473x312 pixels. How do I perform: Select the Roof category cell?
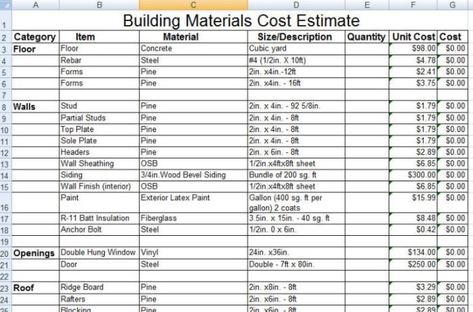pos(36,288)
